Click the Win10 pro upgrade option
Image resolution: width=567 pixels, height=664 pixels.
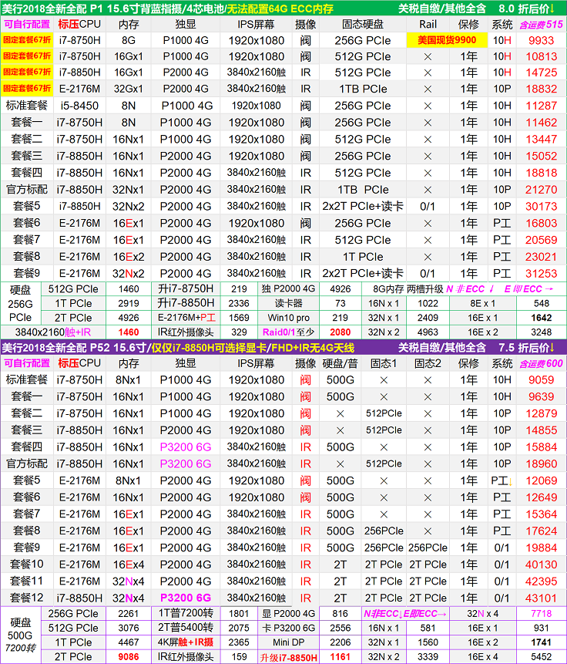pyautogui.click(x=287, y=318)
